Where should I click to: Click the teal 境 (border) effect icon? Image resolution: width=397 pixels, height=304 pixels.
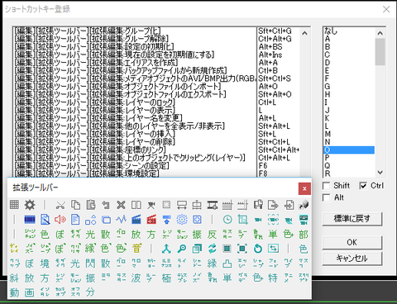coord(45,264)
